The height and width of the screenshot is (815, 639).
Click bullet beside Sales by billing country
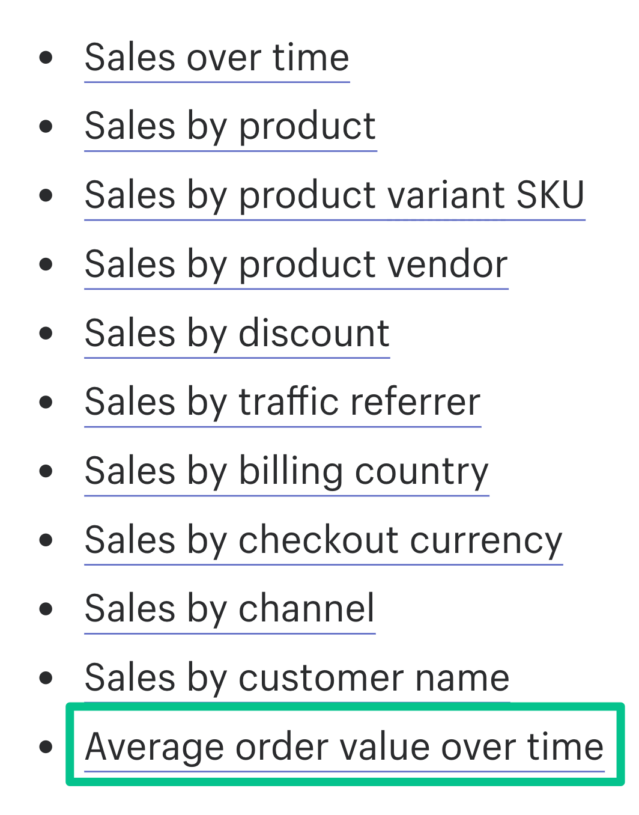click(46, 471)
